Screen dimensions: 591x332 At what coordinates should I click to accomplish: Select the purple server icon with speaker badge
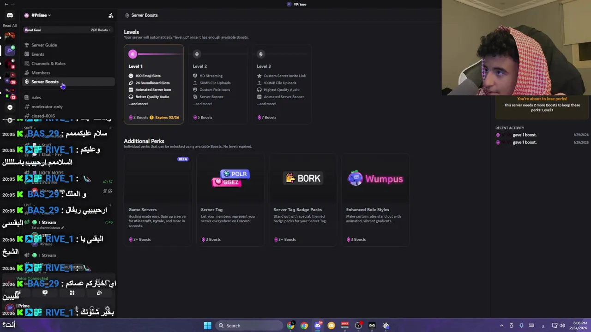(x=10, y=50)
